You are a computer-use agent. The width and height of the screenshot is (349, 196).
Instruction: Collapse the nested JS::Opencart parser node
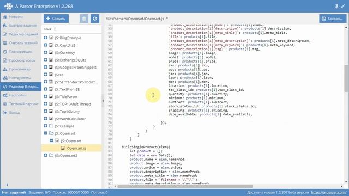51,140
